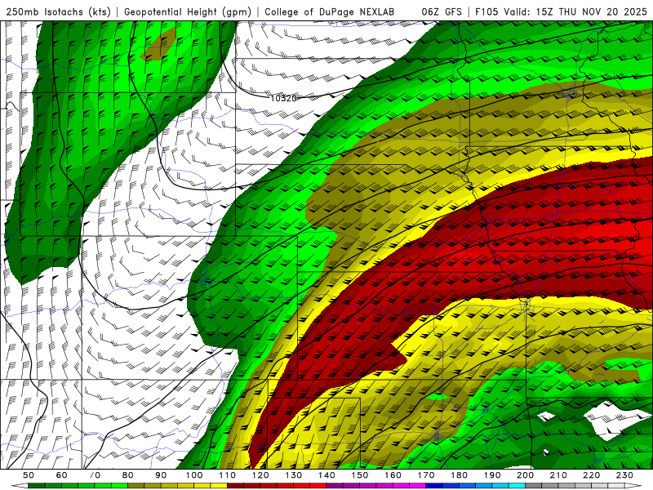Select the 110 knot legend value
The width and height of the screenshot is (653, 490).
[x=228, y=475]
